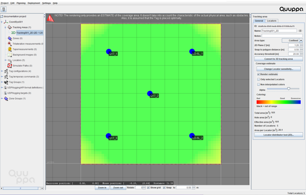Image resolution: width=306 pixels, height=195 pixels.
Task: Expand the CoordSys001 tree node
Action: (2, 22)
